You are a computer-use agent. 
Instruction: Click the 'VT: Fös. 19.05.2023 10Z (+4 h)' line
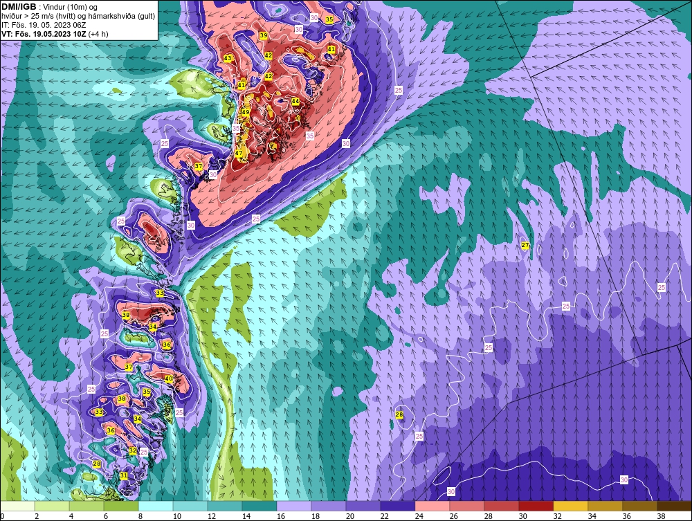click(x=54, y=34)
